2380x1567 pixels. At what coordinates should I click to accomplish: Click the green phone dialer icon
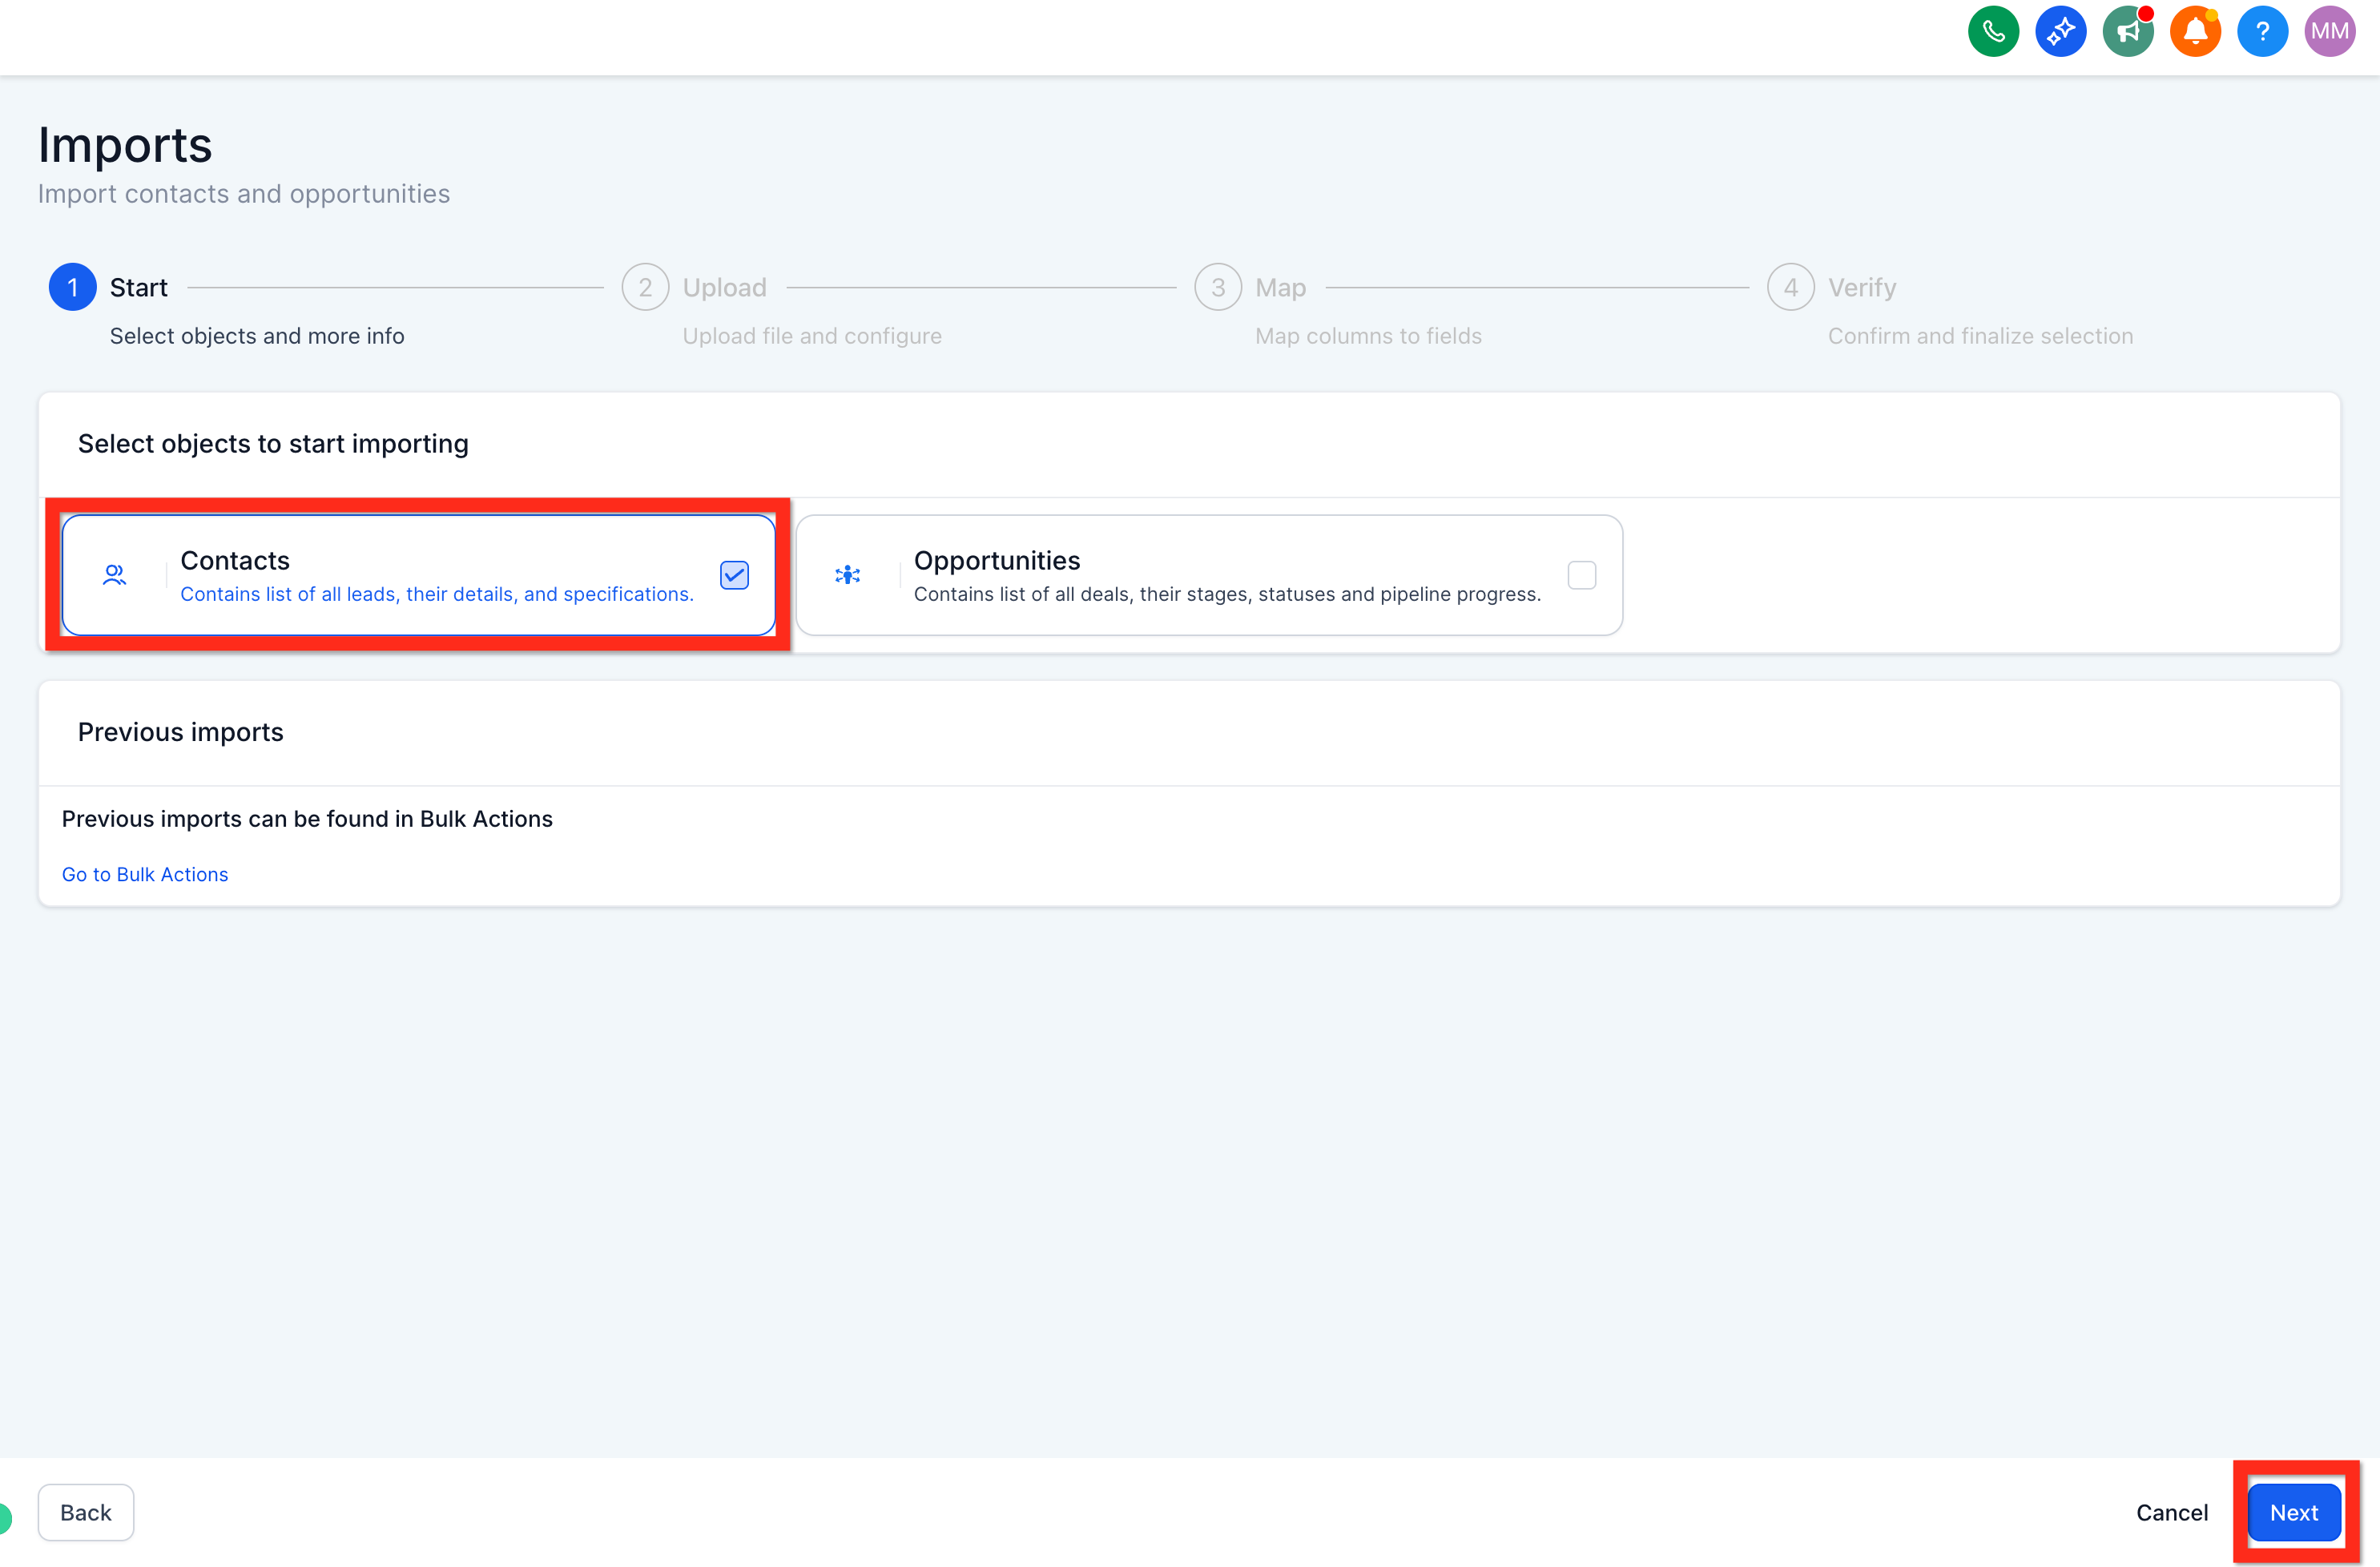(1993, 31)
